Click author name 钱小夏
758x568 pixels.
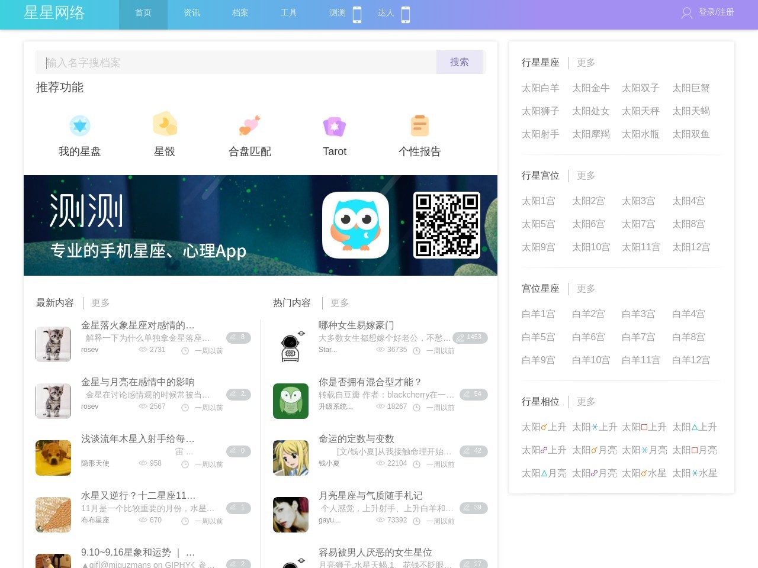coord(329,463)
